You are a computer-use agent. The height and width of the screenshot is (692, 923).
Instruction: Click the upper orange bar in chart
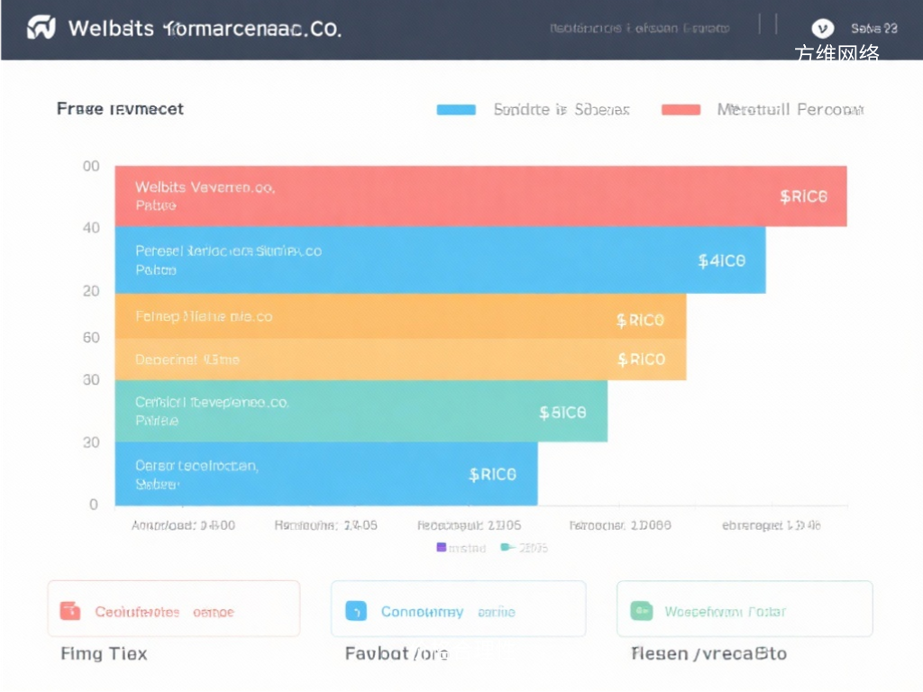pos(400,316)
